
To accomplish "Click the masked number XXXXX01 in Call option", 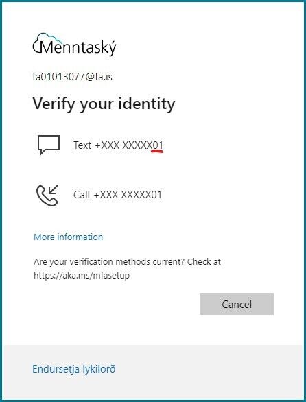I will [x=141, y=195].
